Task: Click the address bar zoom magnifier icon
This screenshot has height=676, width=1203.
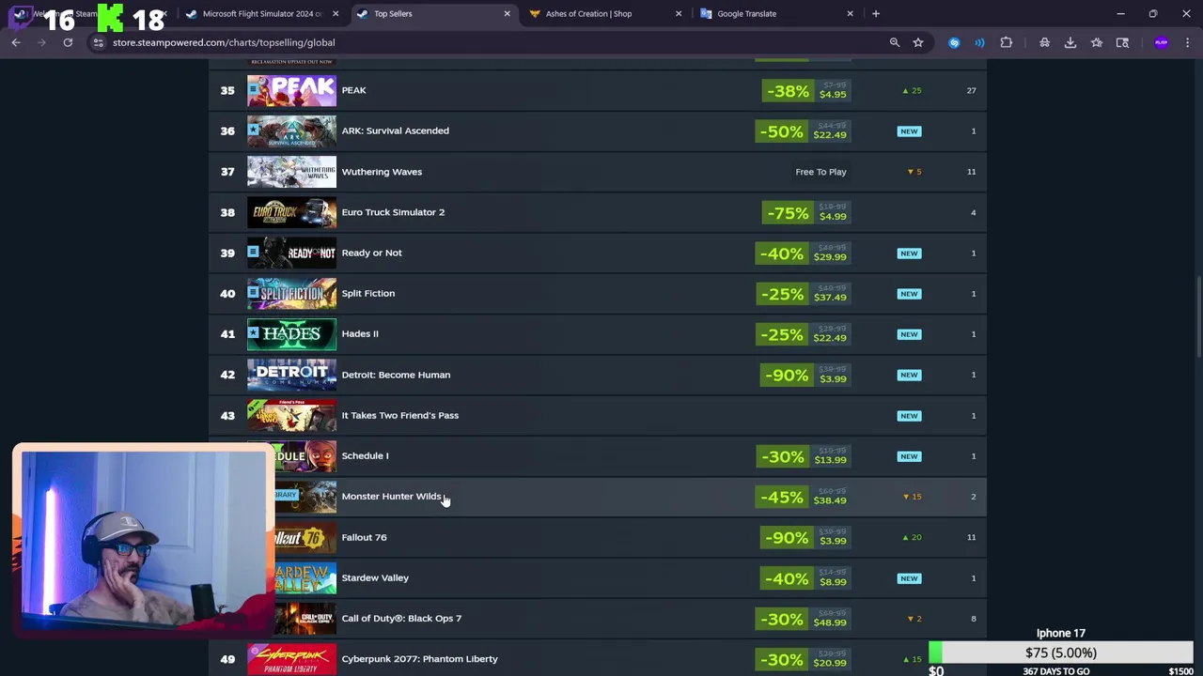Action: pyautogui.click(x=895, y=42)
